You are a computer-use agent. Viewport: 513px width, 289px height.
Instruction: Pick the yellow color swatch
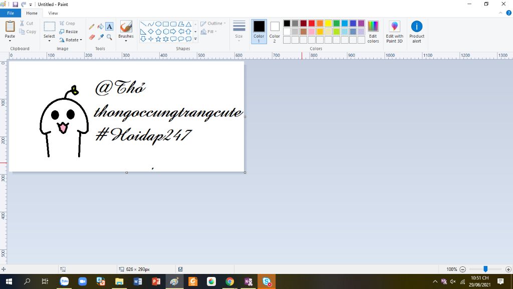coord(328,23)
